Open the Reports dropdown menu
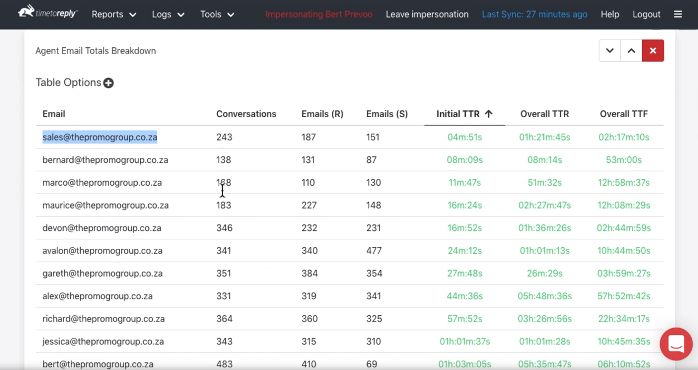Viewport: 698px width, 370px height. tap(114, 15)
